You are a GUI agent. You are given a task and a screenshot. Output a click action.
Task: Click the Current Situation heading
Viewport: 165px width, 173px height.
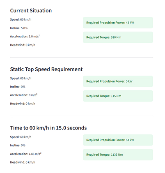coord(31,11)
